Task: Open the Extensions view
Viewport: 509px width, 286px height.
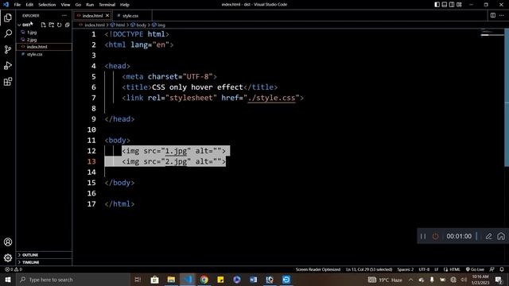Action: pyautogui.click(x=8, y=81)
